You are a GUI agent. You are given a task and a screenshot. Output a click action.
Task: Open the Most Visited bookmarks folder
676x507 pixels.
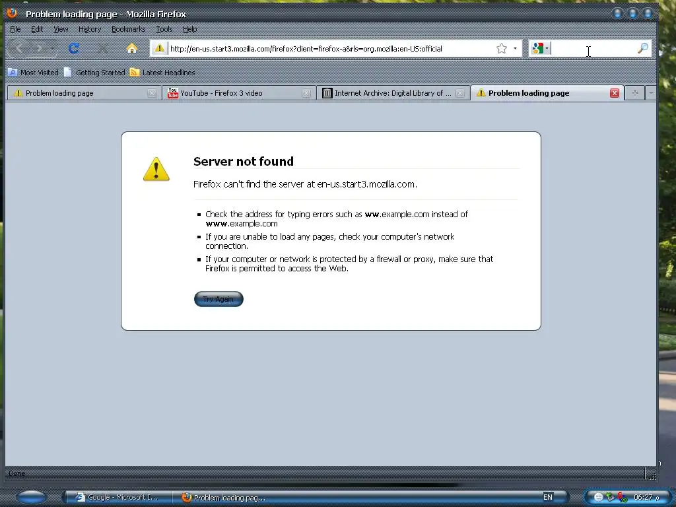33,73
